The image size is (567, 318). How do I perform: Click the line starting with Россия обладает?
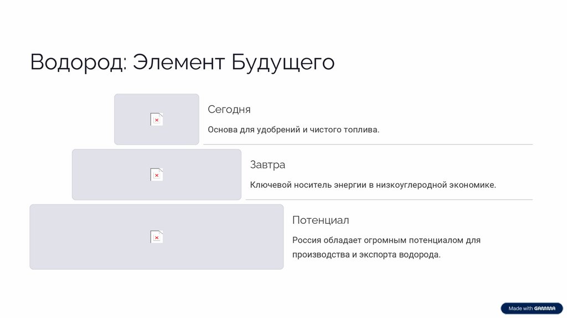pos(386,240)
